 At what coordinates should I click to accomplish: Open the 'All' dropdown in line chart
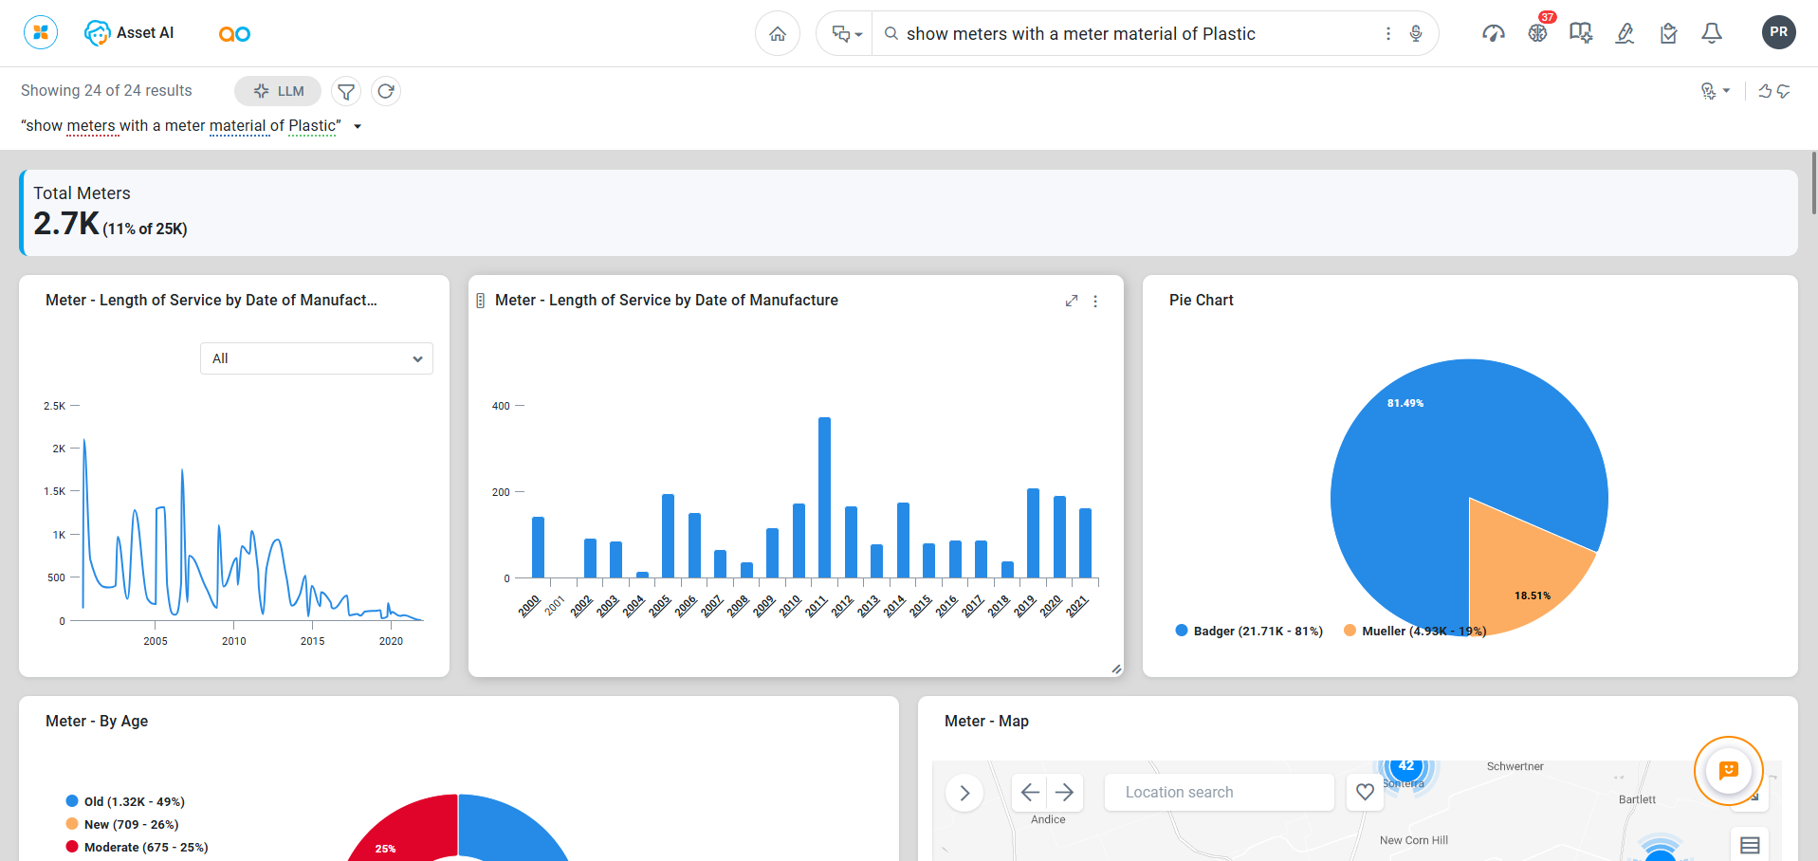(316, 358)
